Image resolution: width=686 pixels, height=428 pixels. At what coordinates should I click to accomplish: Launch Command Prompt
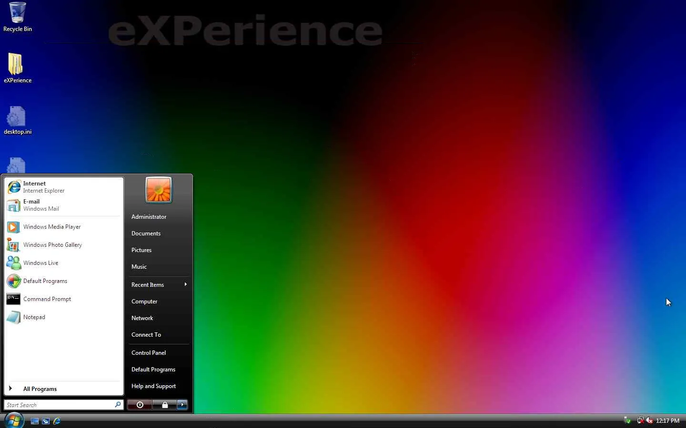pyautogui.click(x=64, y=299)
